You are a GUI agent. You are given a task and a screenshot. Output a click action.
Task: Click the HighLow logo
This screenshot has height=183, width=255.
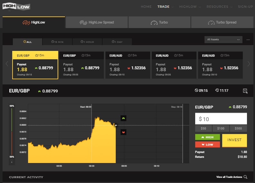(x=16, y=6)
